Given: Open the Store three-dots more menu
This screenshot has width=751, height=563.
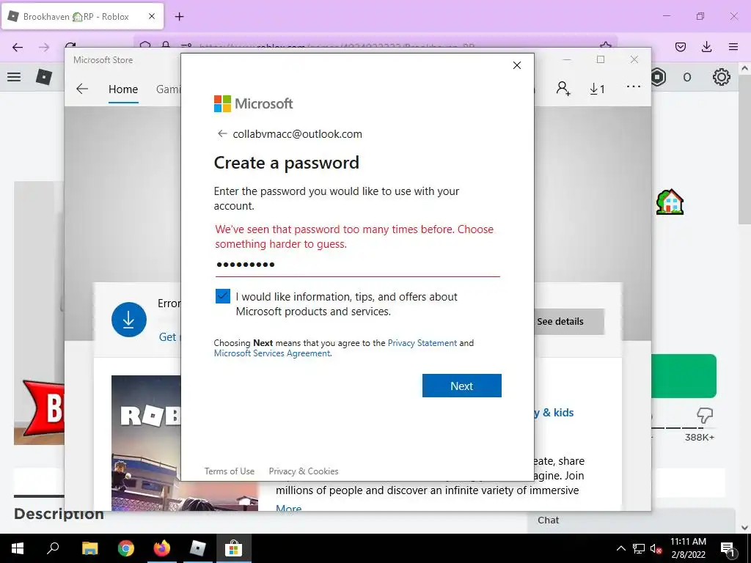Looking at the screenshot, I should tap(633, 87).
